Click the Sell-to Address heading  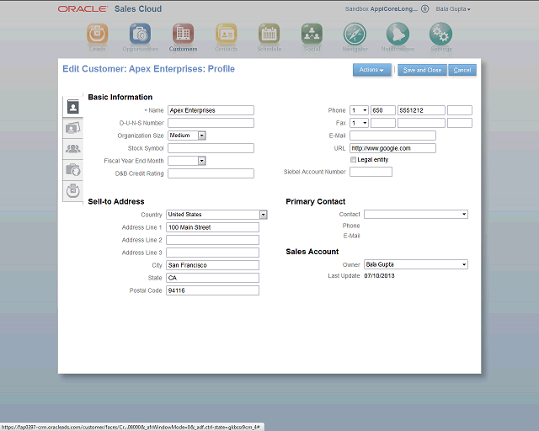coord(116,201)
